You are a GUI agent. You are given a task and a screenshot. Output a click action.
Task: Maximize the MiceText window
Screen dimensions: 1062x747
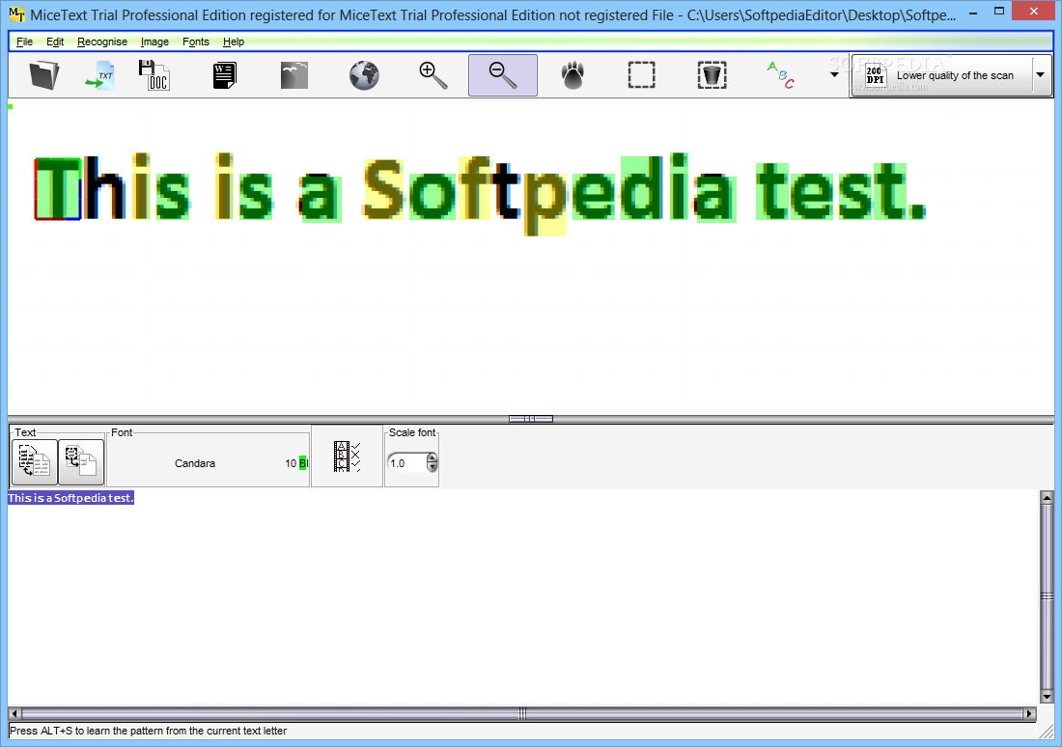(999, 12)
